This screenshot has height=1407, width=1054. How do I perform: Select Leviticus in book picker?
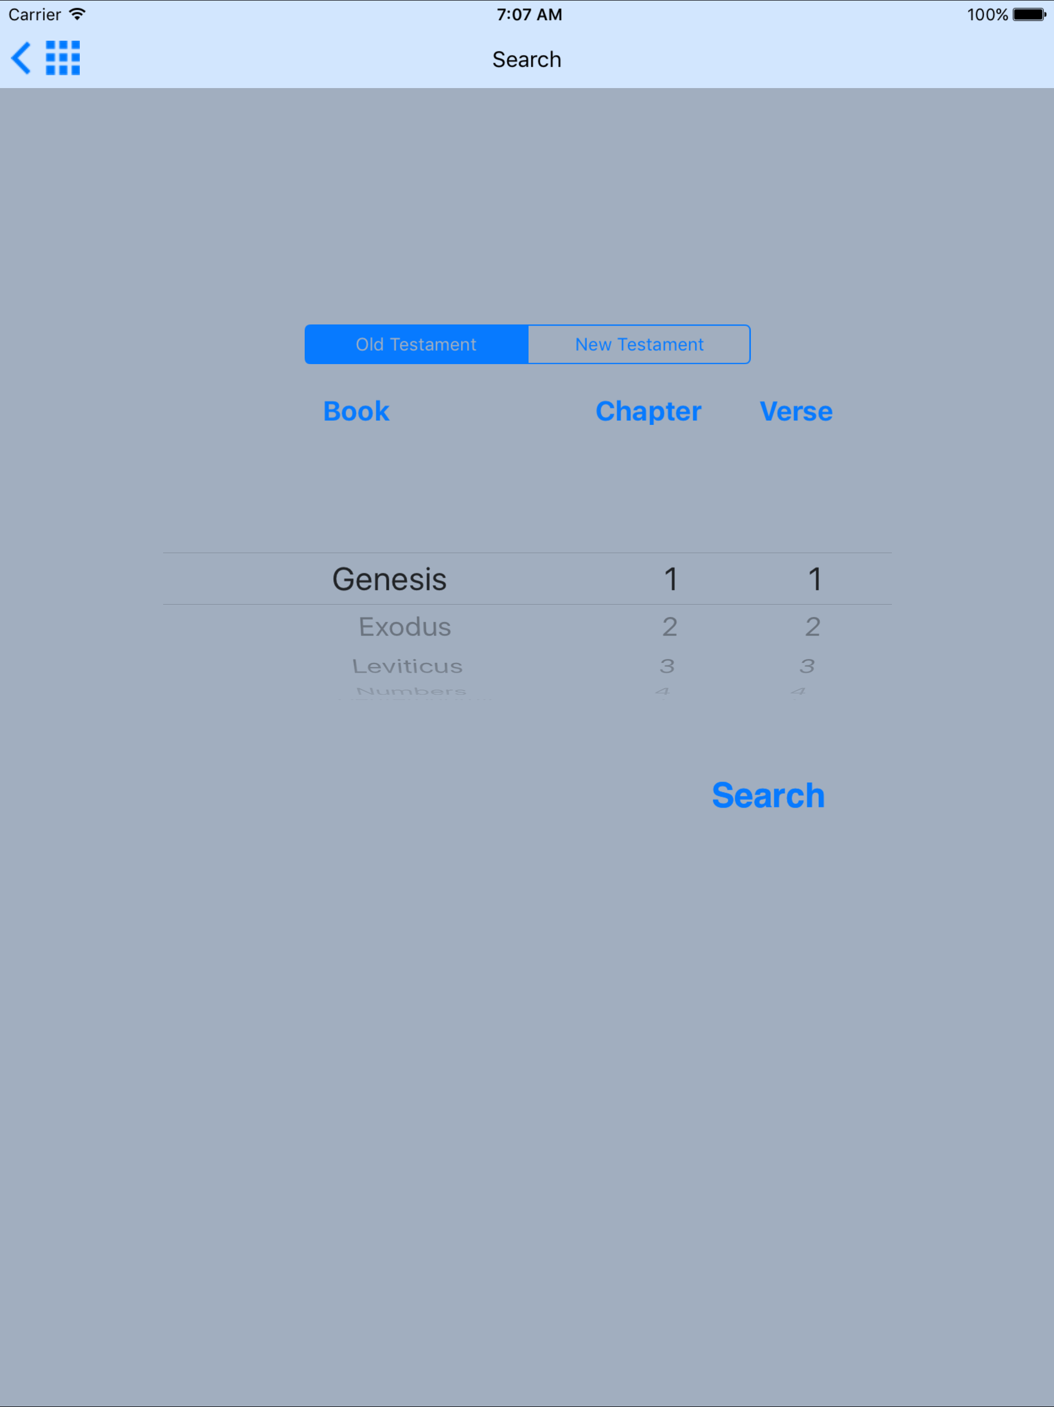pos(408,666)
